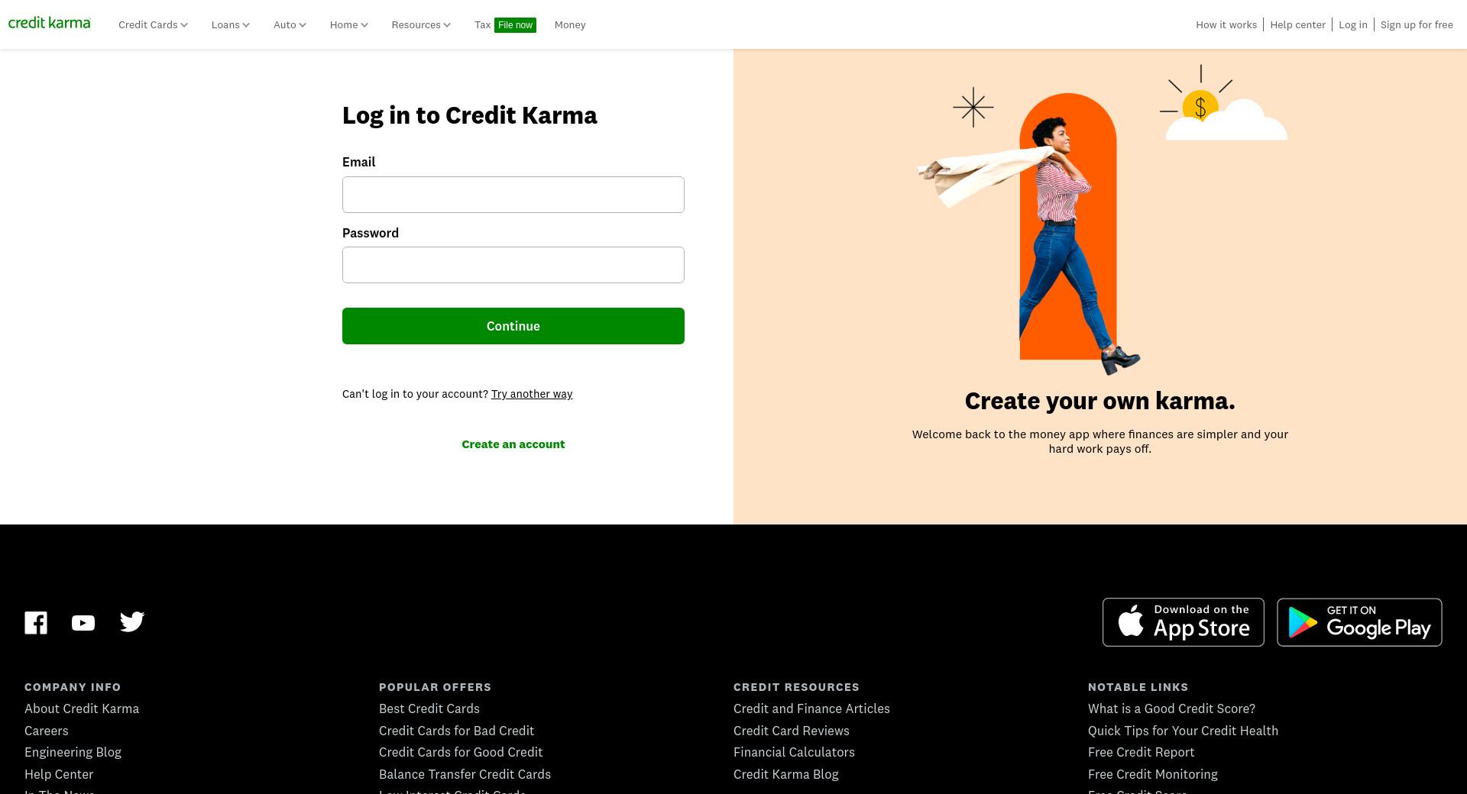
Task: Click Download on the App Store badge
Action: pos(1183,622)
